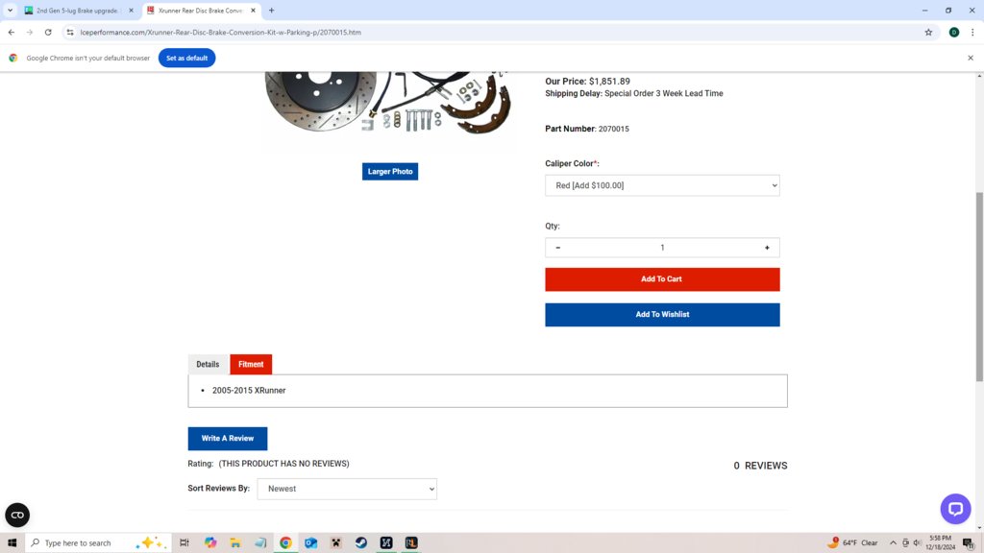
Task: Open Outlook from the taskbar
Action: pyautogui.click(x=310, y=543)
